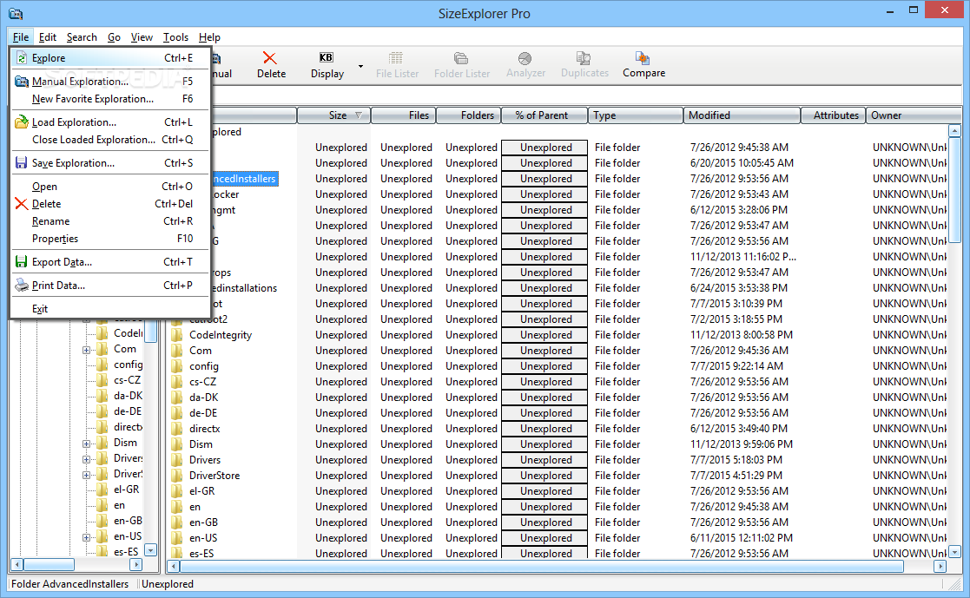Screen dimensions: 970x598
Task: Choose Load Exploration menu entry
Action: click(x=110, y=122)
